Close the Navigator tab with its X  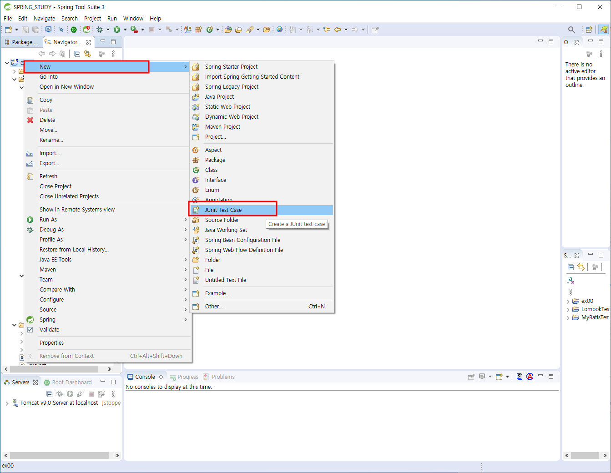tap(89, 42)
